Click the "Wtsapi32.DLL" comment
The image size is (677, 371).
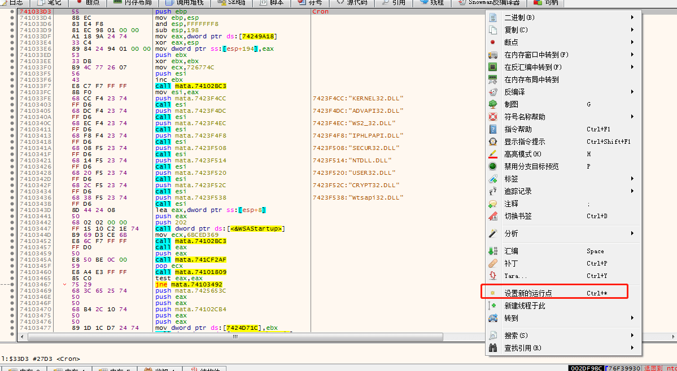click(x=358, y=198)
